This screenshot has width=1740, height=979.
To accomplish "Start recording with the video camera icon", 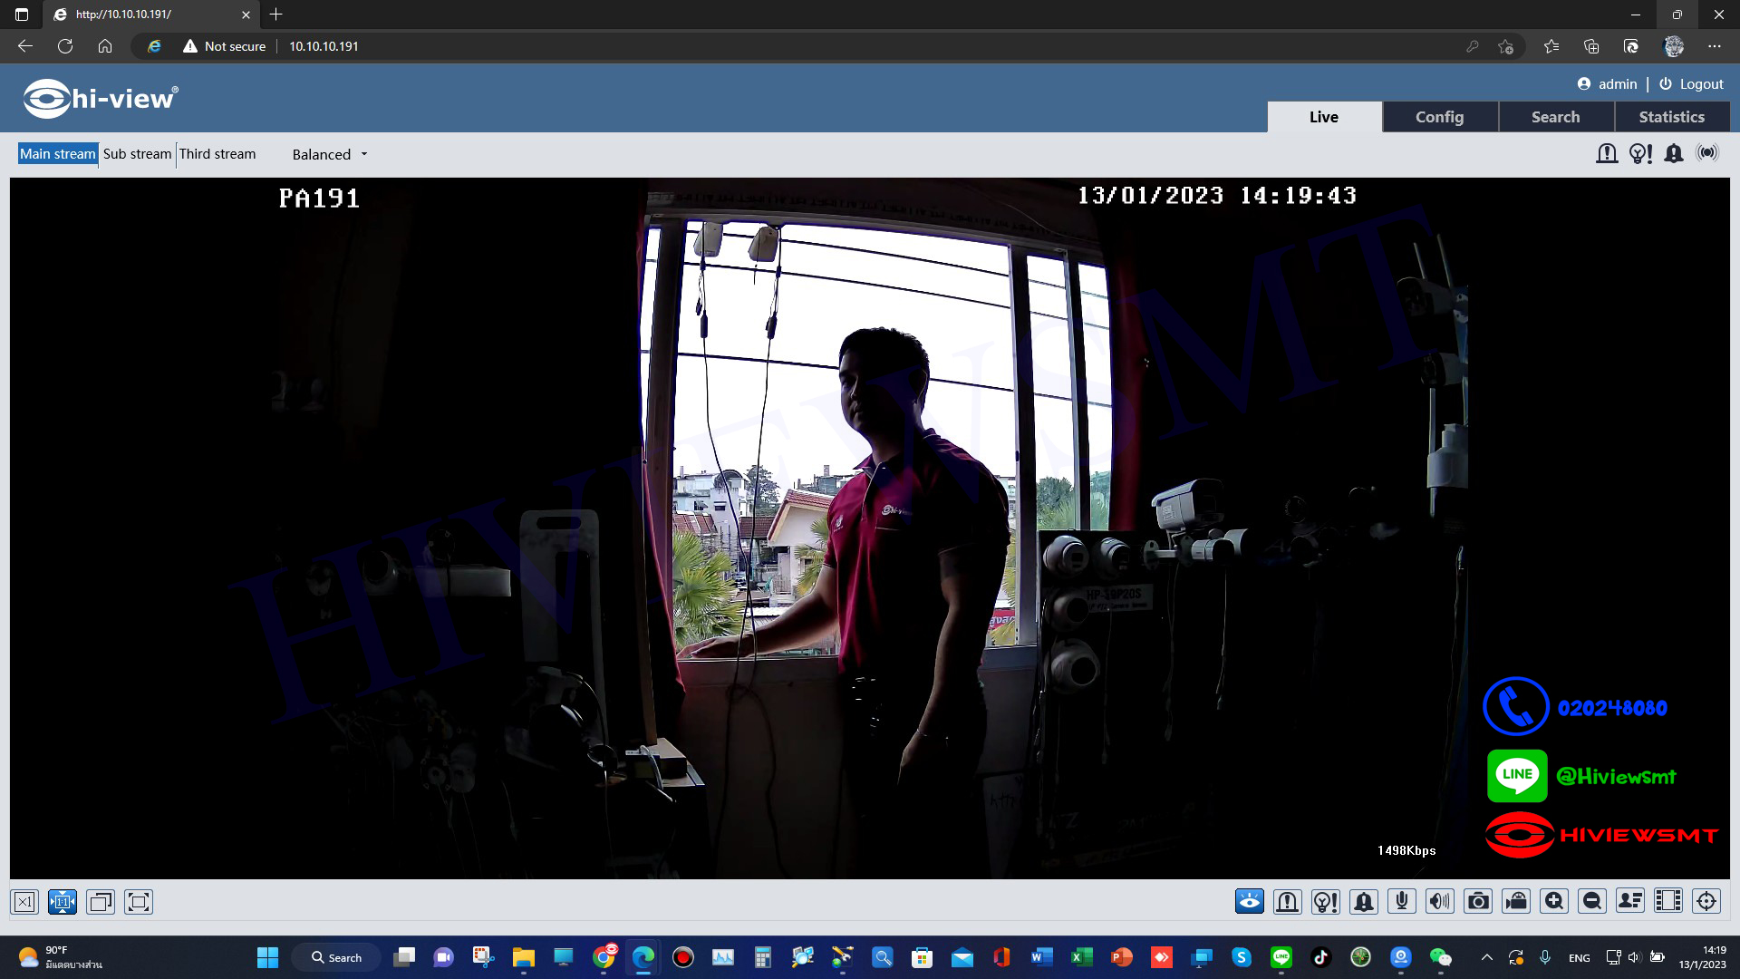I will tap(1516, 901).
